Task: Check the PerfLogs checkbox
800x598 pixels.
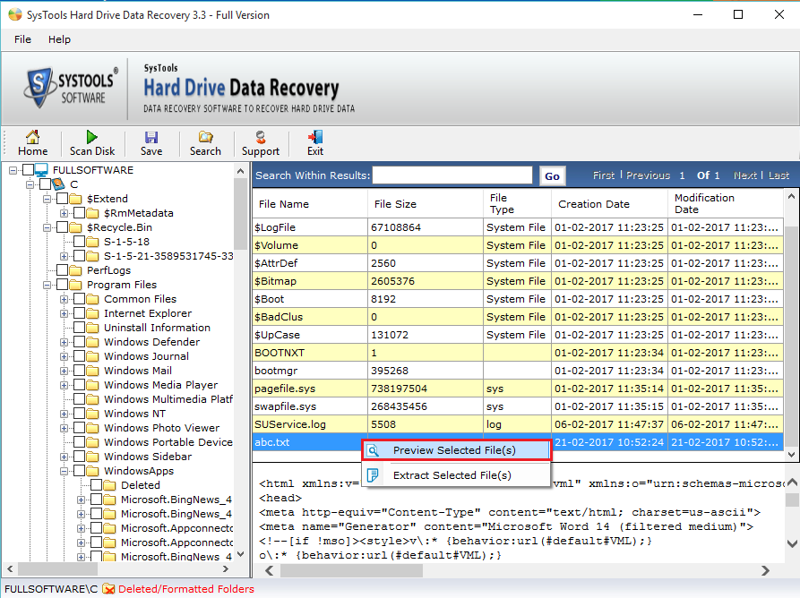Action: pyautogui.click(x=62, y=270)
